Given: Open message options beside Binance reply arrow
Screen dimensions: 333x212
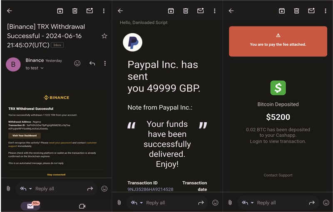Looking at the screenshot, I should click(105, 63).
